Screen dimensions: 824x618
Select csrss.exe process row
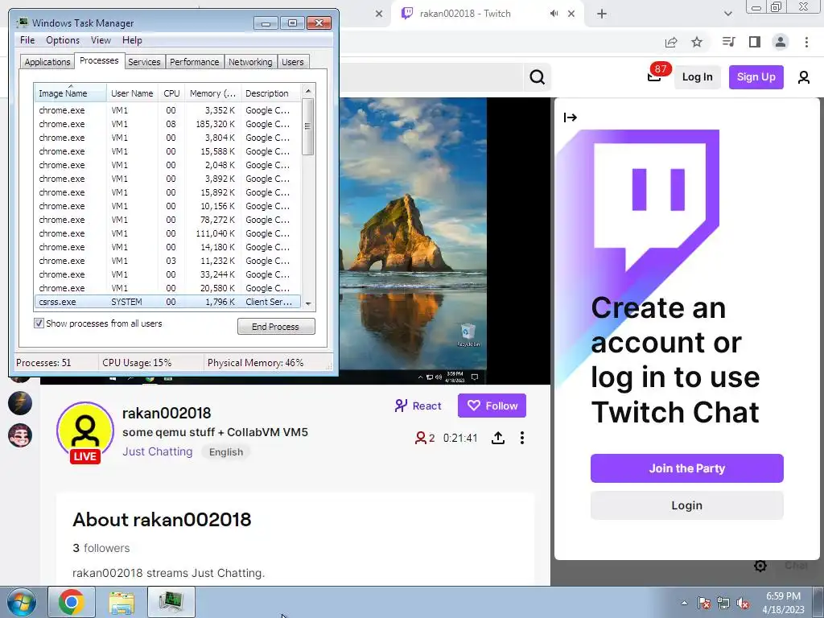pyautogui.click(x=167, y=302)
